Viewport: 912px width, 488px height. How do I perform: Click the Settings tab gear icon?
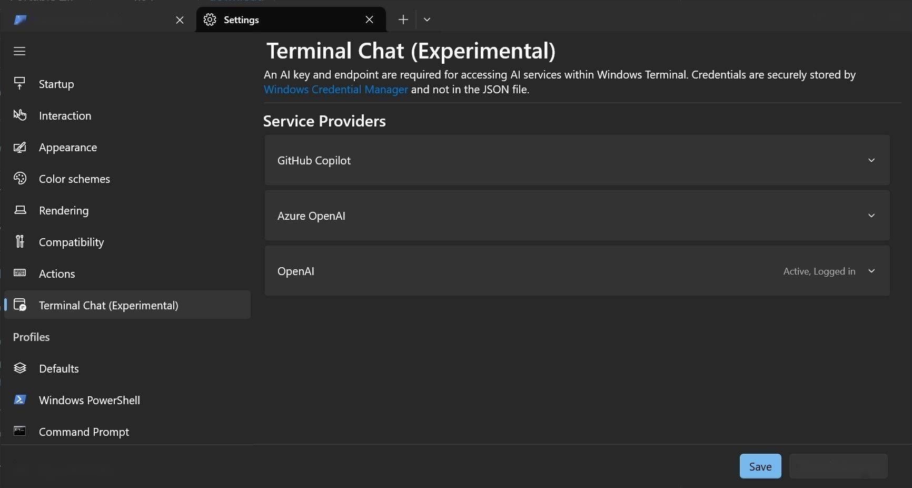coord(210,19)
